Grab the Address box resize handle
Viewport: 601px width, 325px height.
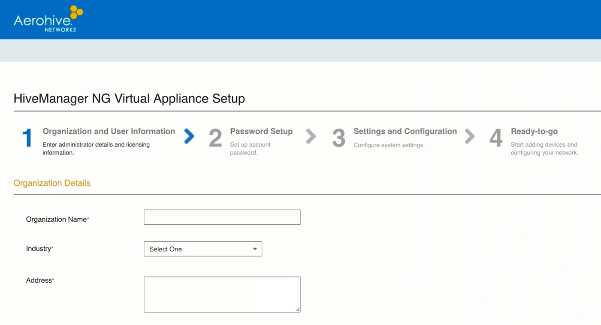[x=298, y=310]
